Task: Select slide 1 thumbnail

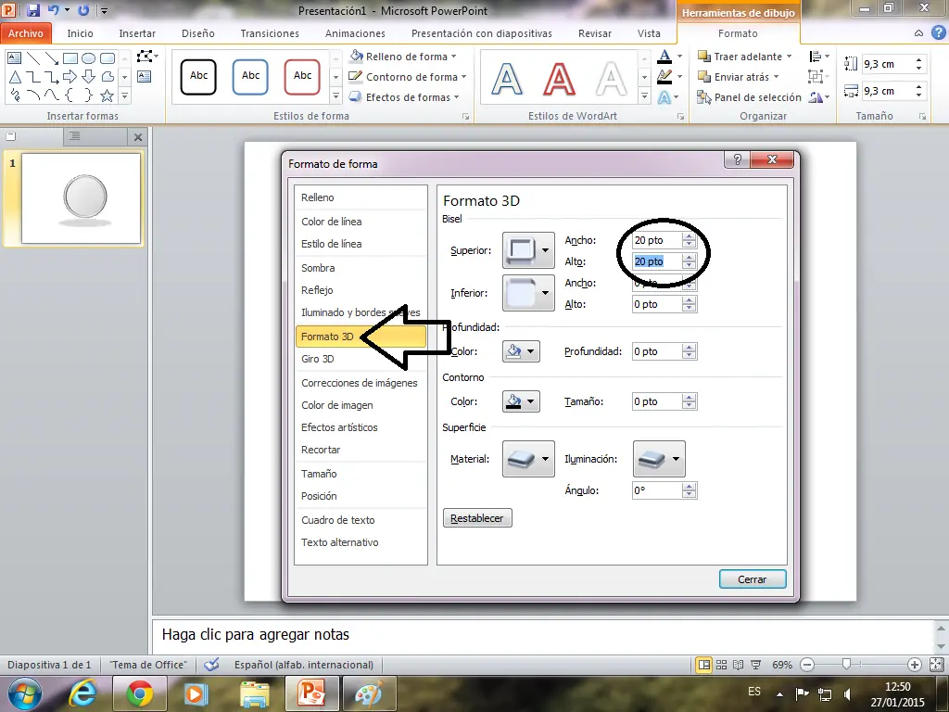Action: click(x=81, y=198)
